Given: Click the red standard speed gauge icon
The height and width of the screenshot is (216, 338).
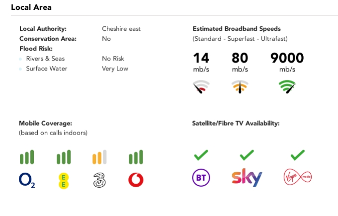Looking at the screenshot, I should (x=201, y=87).
